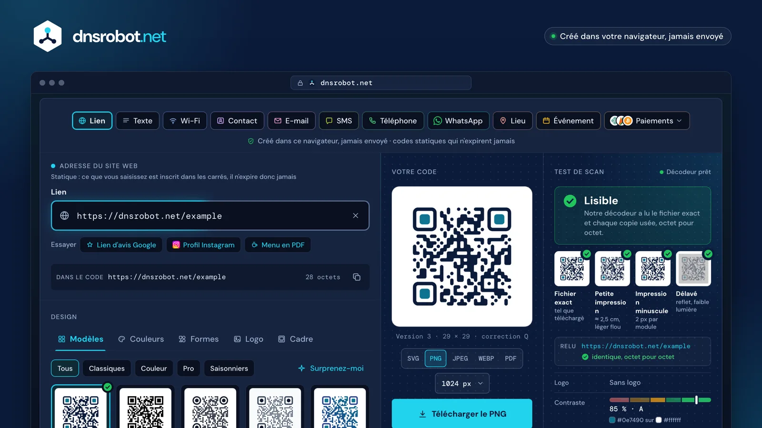Click Télécharger le PNG button

pos(462,413)
